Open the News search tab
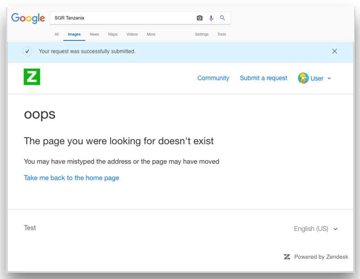The height and width of the screenshot is (279, 360). [x=94, y=34]
